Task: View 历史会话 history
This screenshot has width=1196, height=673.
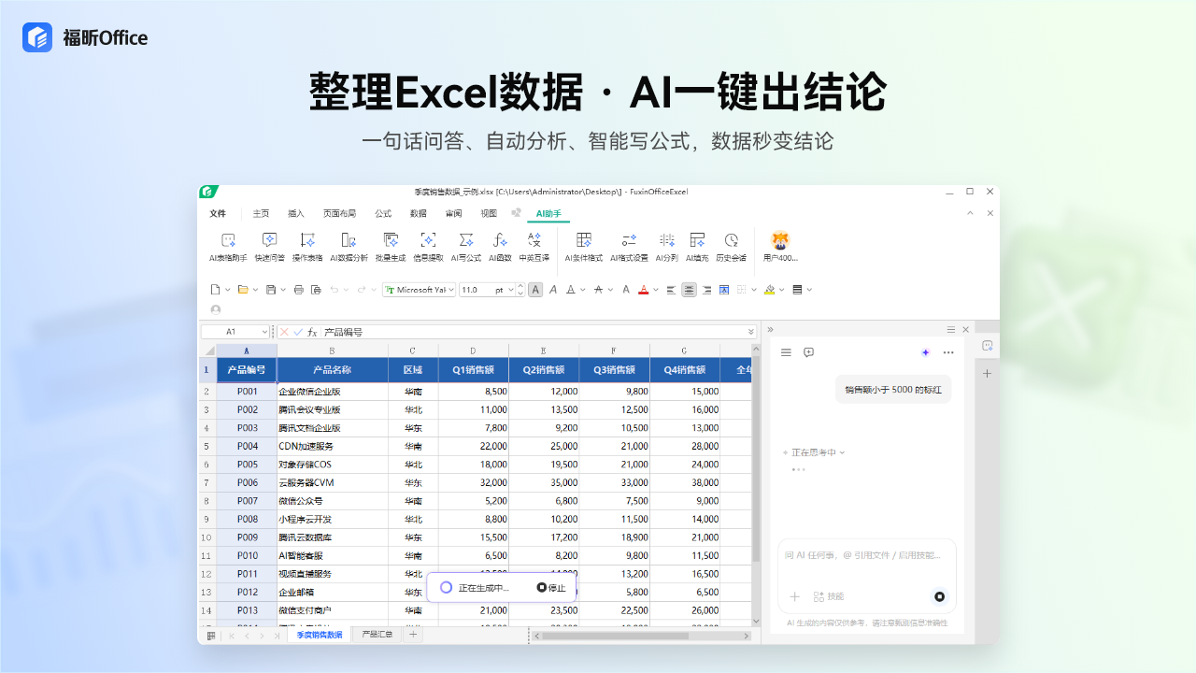Action: tap(731, 247)
